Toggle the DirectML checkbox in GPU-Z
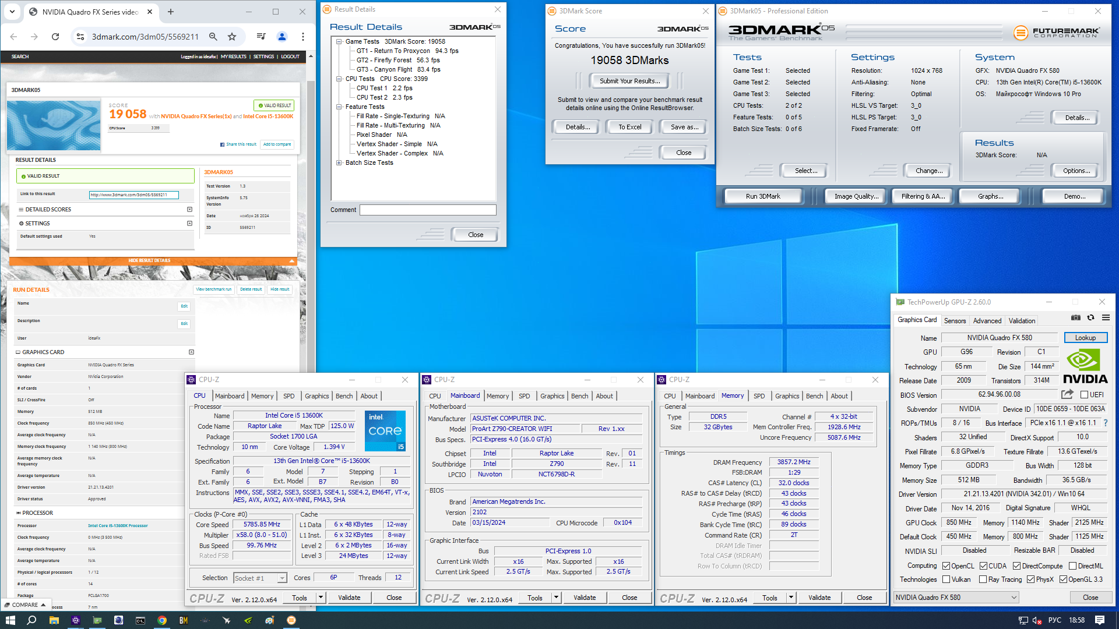Image resolution: width=1119 pixels, height=629 pixels. (x=1072, y=566)
